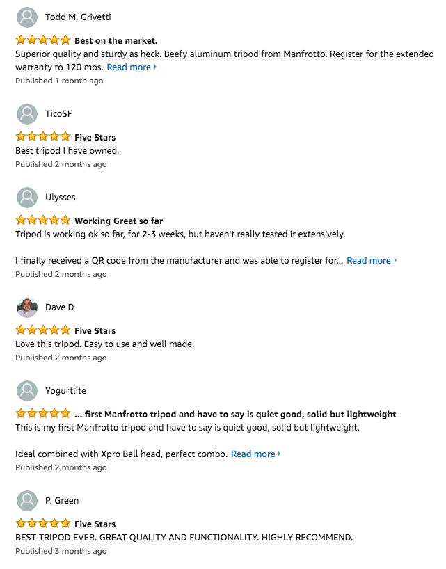Select P. Green's avatar icon
This screenshot has width=446, height=569.
tap(27, 501)
